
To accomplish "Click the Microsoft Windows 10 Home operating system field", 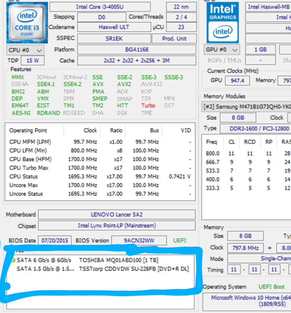I will (x=247, y=302).
